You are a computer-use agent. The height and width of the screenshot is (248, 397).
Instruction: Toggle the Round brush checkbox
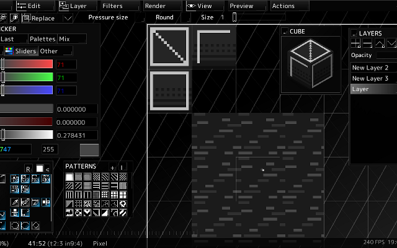click(185, 17)
